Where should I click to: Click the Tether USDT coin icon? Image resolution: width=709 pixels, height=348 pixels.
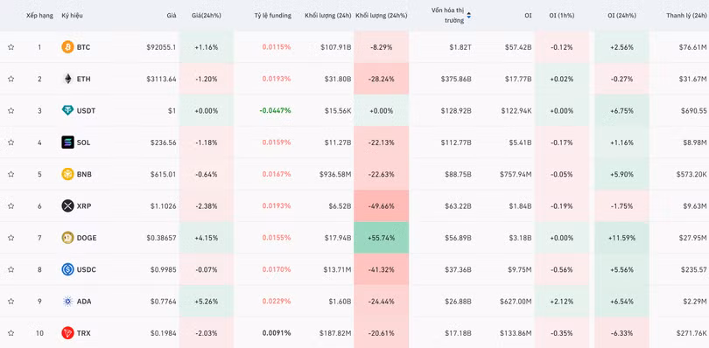click(x=67, y=110)
